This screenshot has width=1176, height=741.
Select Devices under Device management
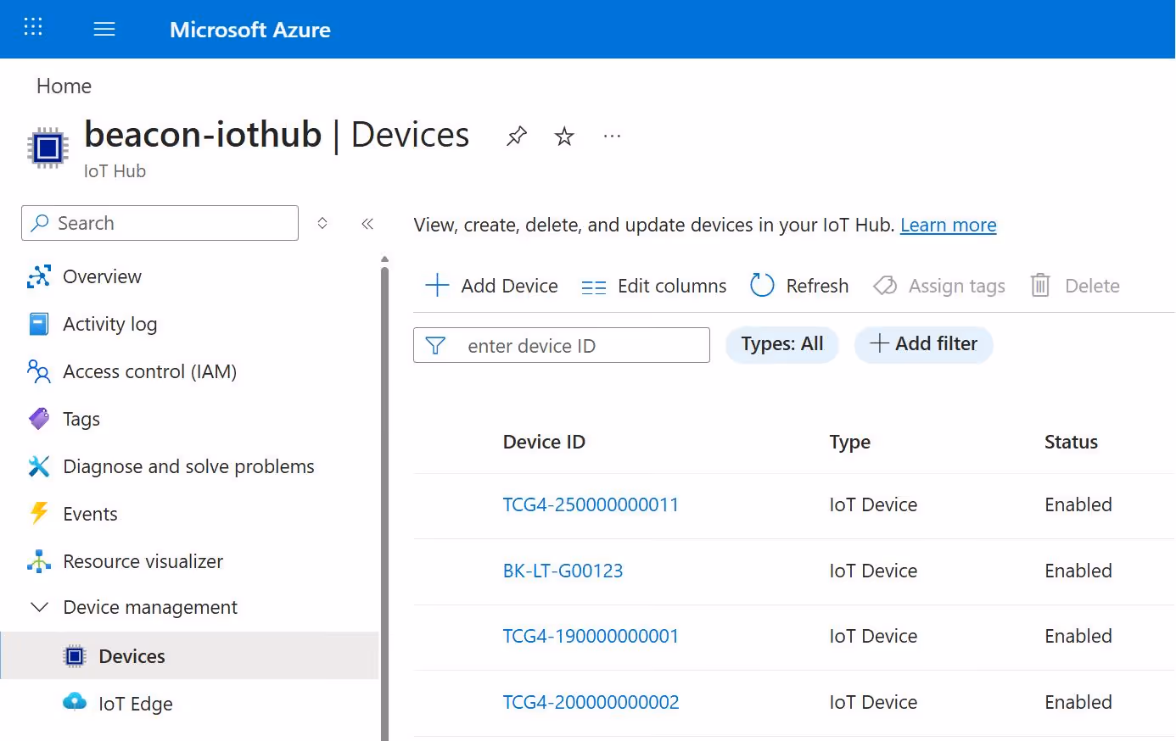point(190,656)
